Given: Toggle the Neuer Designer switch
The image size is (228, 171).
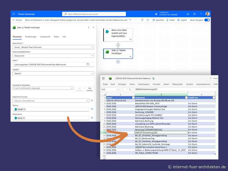Looking at the screenshot, I should [x=207, y=20].
